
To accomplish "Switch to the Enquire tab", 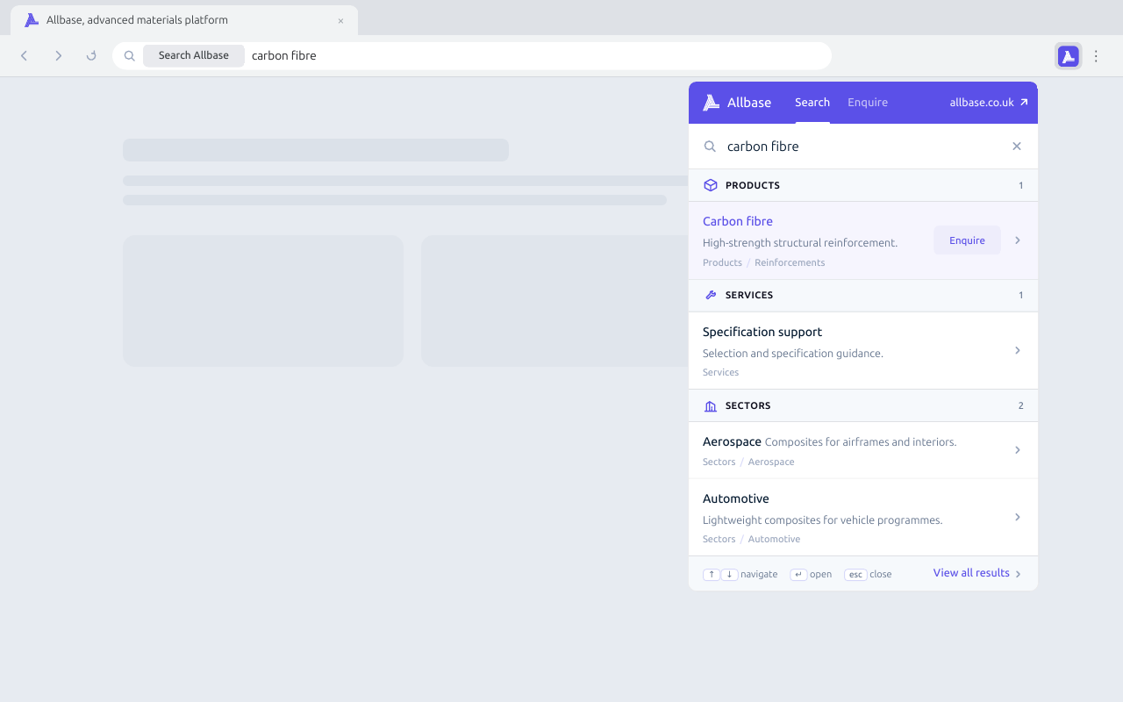I will point(868,103).
